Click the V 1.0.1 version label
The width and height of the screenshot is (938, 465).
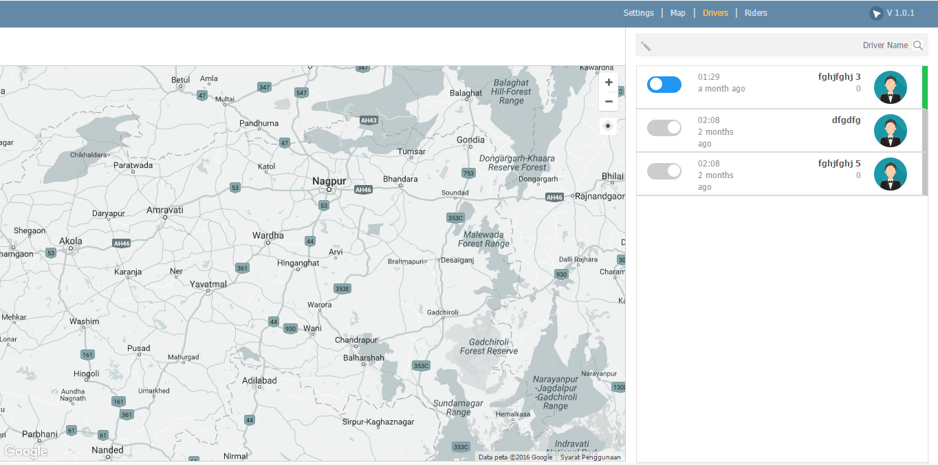click(x=900, y=13)
